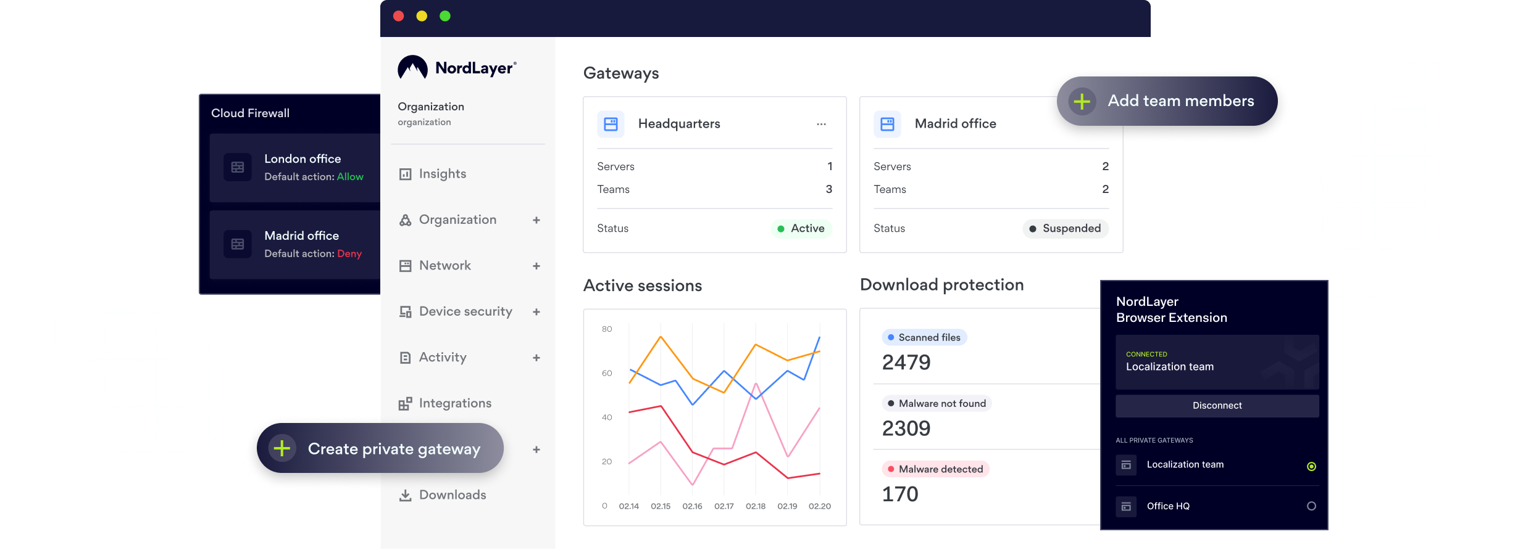The width and height of the screenshot is (1531, 550).
Task: Open the Headquarters three-dot options menu
Action: pyautogui.click(x=821, y=124)
